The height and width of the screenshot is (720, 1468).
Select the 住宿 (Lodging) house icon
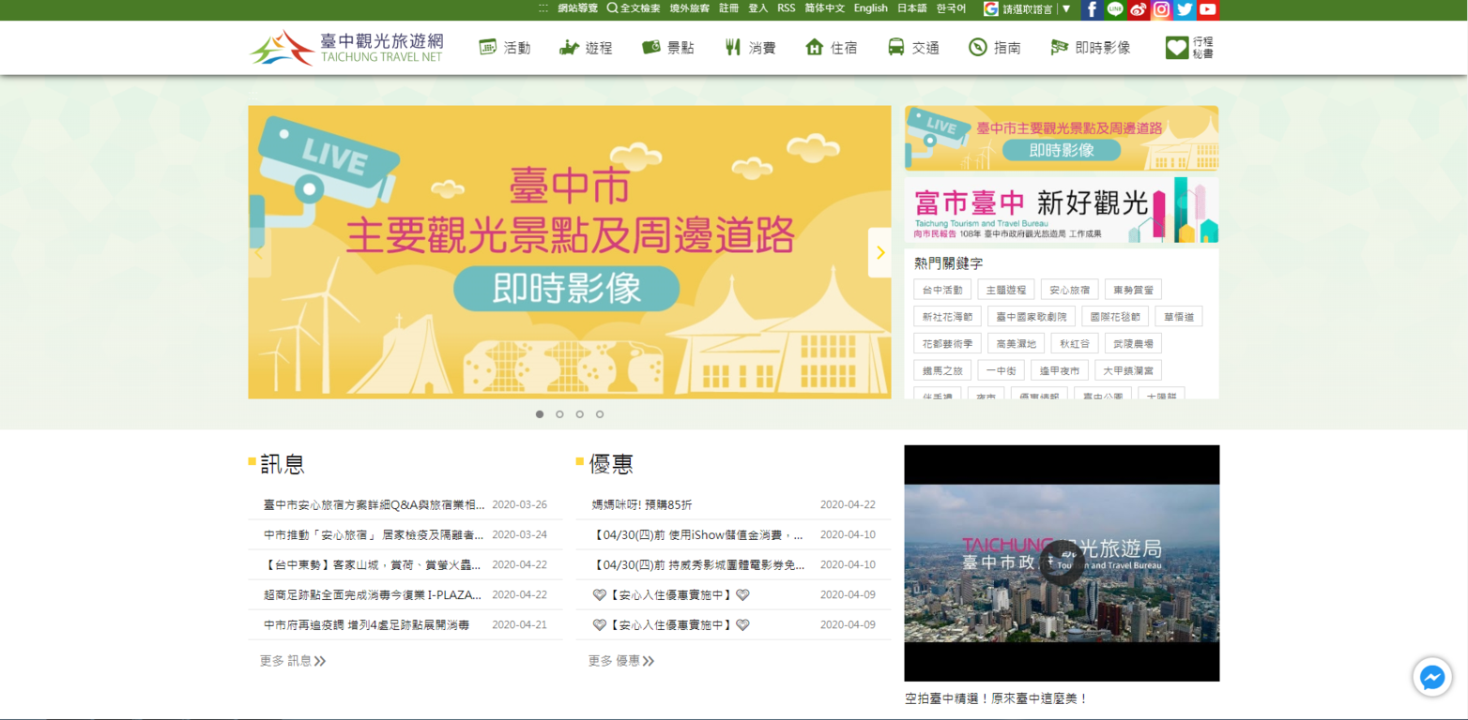pos(813,47)
